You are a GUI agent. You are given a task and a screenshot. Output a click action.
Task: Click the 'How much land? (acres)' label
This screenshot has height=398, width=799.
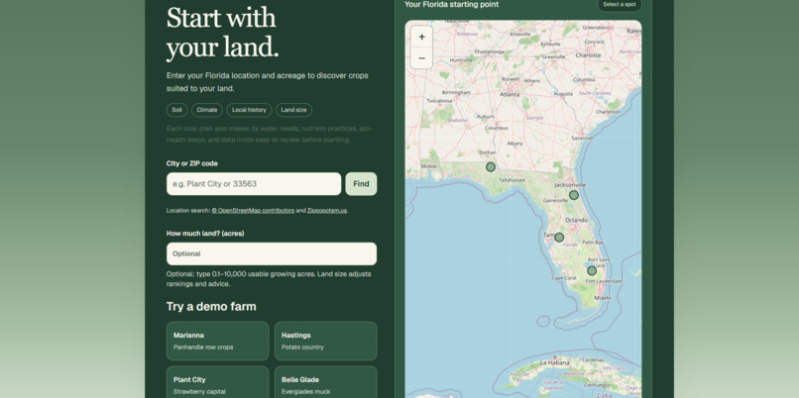click(205, 233)
